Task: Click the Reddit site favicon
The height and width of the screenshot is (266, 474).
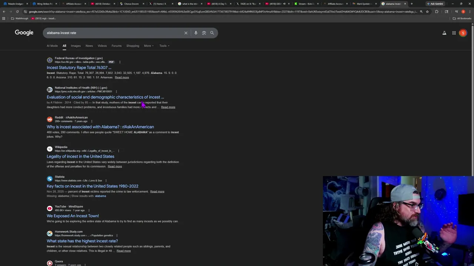Action: pyautogui.click(x=50, y=119)
